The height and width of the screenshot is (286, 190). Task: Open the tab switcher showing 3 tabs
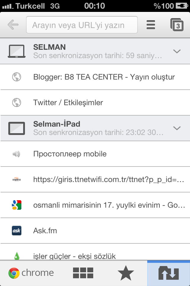(177, 25)
